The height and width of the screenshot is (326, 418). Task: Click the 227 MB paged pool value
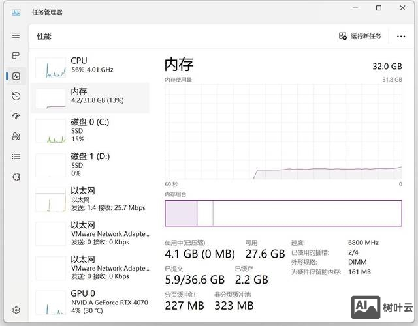pyautogui.click(x=184, y=306)
